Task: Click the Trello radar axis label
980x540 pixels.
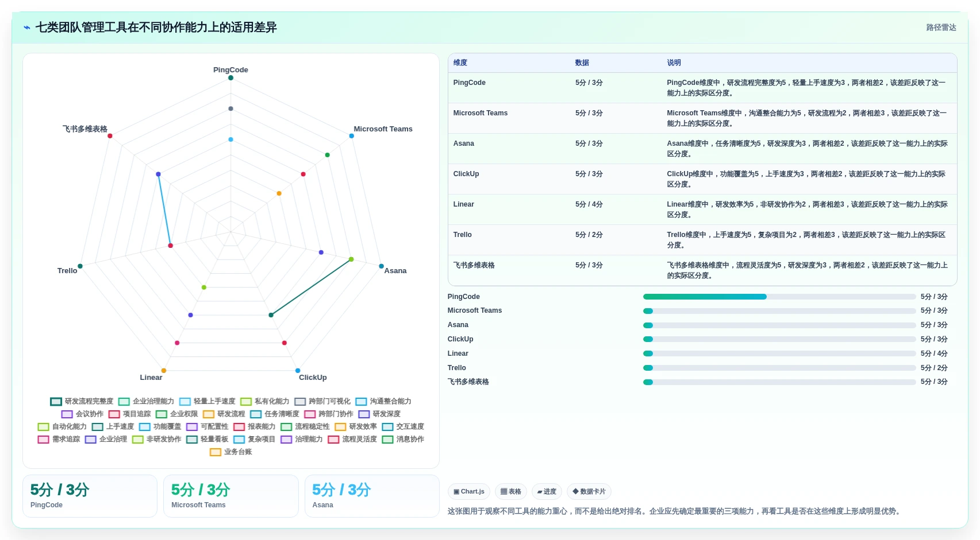Action: (67, 271)
